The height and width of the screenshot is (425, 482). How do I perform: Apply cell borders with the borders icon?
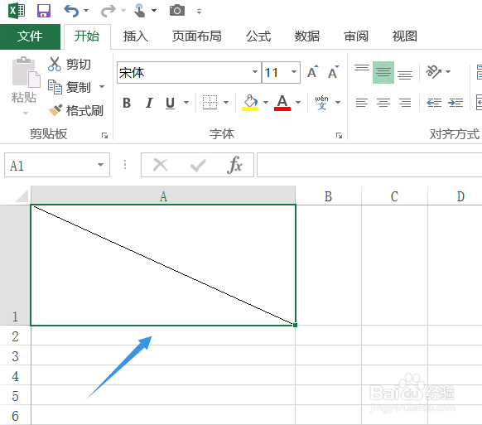210,103
